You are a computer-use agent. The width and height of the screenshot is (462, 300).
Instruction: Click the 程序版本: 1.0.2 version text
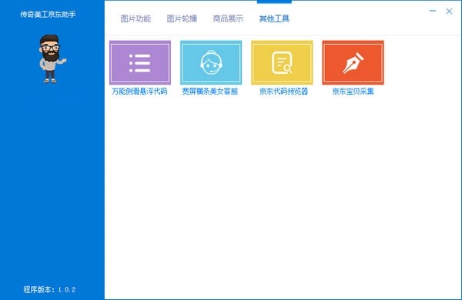coord(49,290)
